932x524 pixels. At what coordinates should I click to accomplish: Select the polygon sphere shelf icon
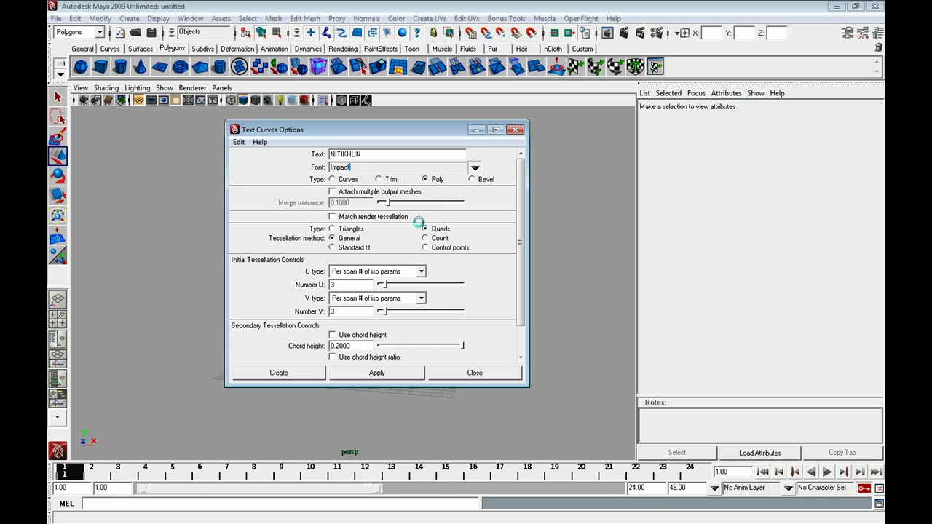81,67
